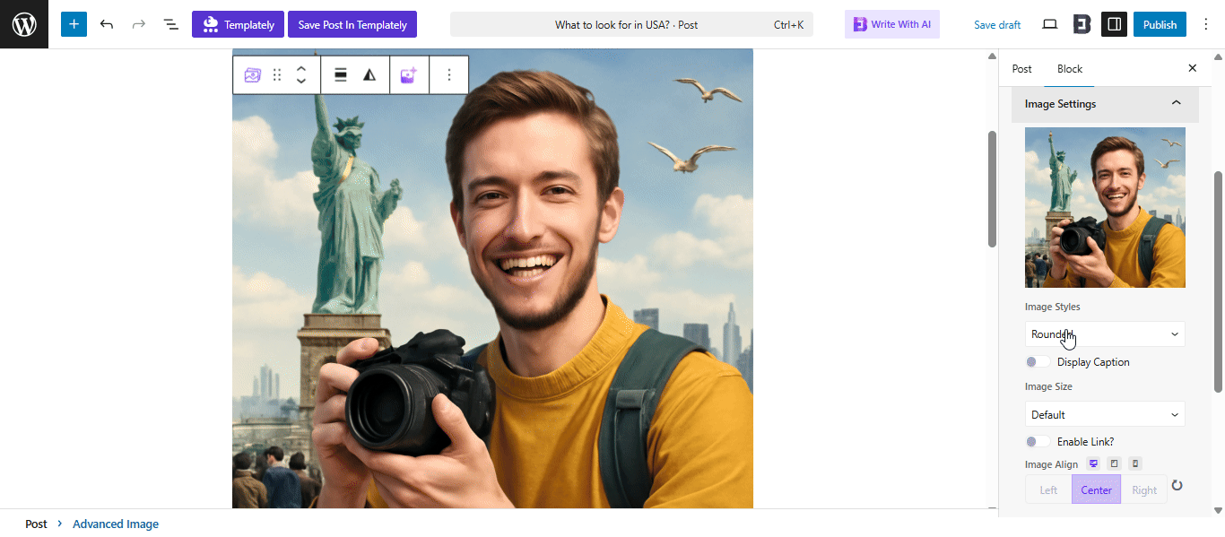
Task: Select desktop device for Image Align
Action: click(x=1093, y=463)
